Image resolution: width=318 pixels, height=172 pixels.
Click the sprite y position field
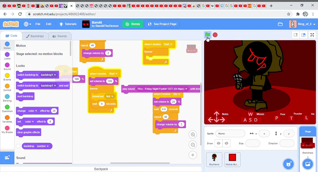pyautogui.click(x=289, y=134)
